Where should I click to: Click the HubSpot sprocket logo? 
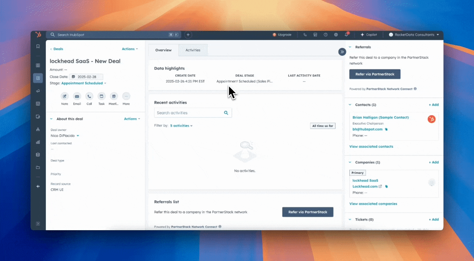[x=38, y=35]
